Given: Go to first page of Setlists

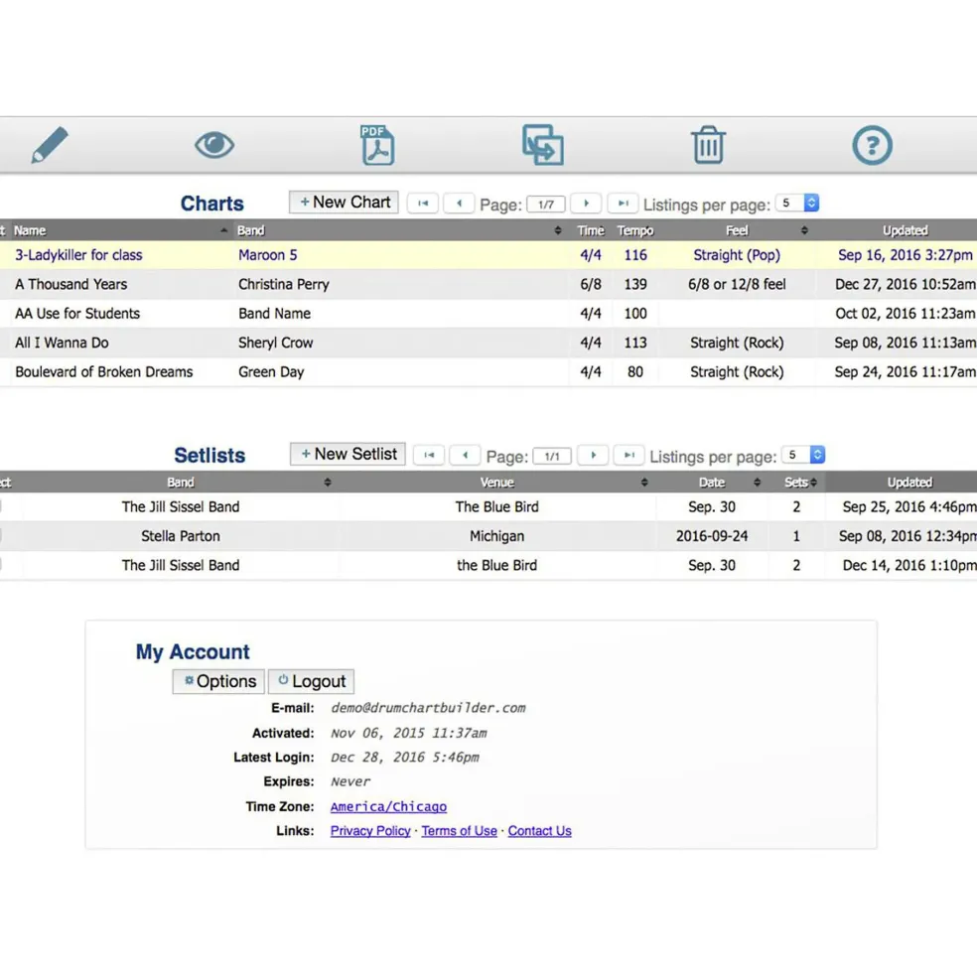Looking at the screenshot, I should (429, 456).
